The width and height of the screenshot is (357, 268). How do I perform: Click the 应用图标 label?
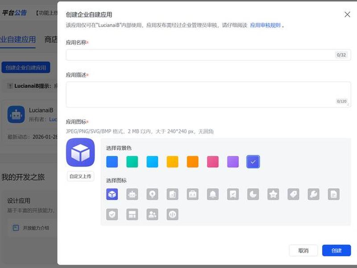coord(77,122)
